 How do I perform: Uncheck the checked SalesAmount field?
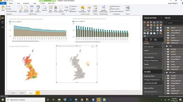(x=168, y=40)
